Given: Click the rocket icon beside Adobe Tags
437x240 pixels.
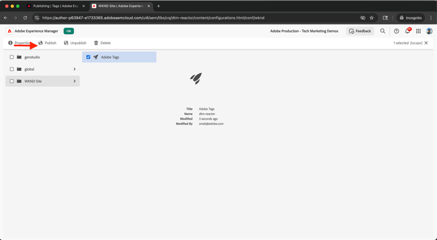Looking at the screenshot, I should [96, 57].
